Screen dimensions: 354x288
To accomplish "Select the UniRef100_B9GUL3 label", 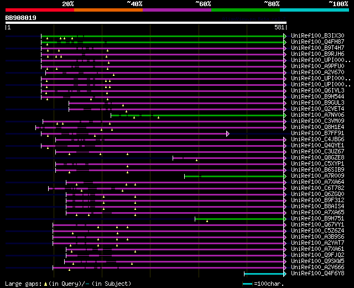I will coord(317,103).
